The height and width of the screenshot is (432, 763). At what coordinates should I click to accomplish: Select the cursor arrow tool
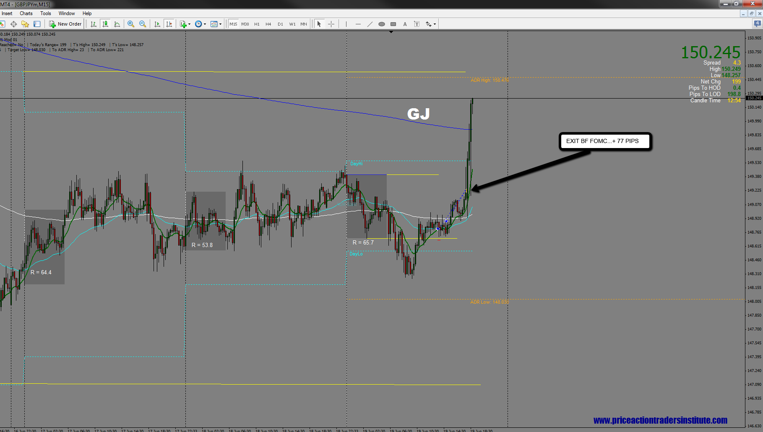tap(319, 24)
